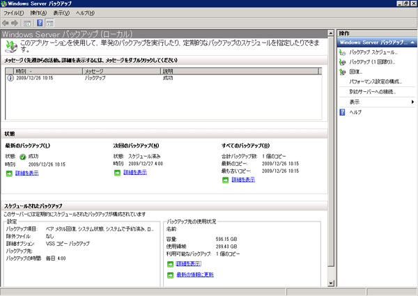Viewport: 418px width, 296px height.
Task: Sort messages by the メッセージ column header
Action: 121,71
